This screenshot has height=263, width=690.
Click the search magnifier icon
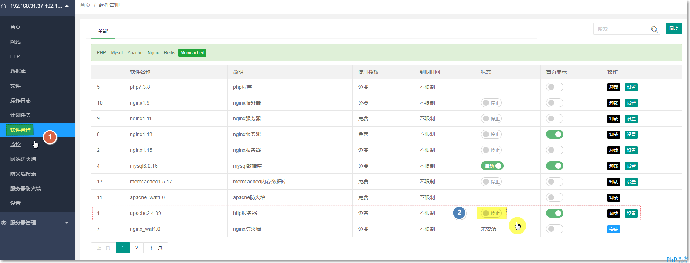coord(654,29)
